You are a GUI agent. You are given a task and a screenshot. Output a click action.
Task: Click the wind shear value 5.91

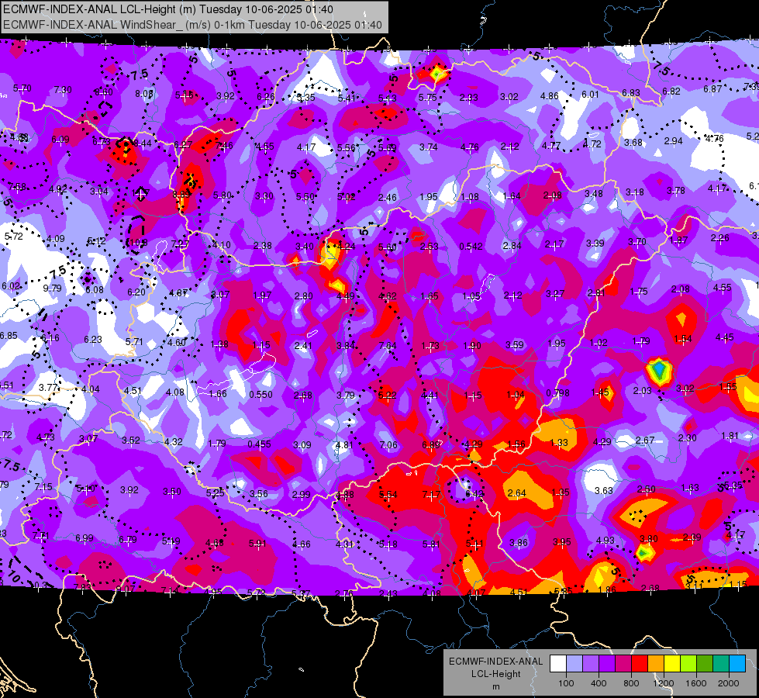(x=257, y=544)
